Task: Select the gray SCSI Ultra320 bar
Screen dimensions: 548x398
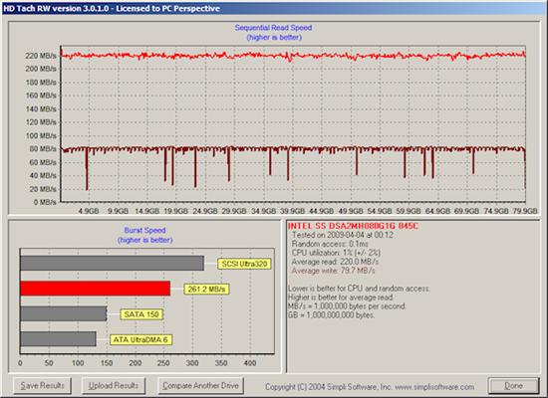Action: (x=112, y=263)
